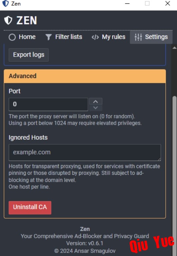Click the Ignored Hosts textarea resize grip
Viewport: 177px width, 256px height.
[x=159, y=159]
